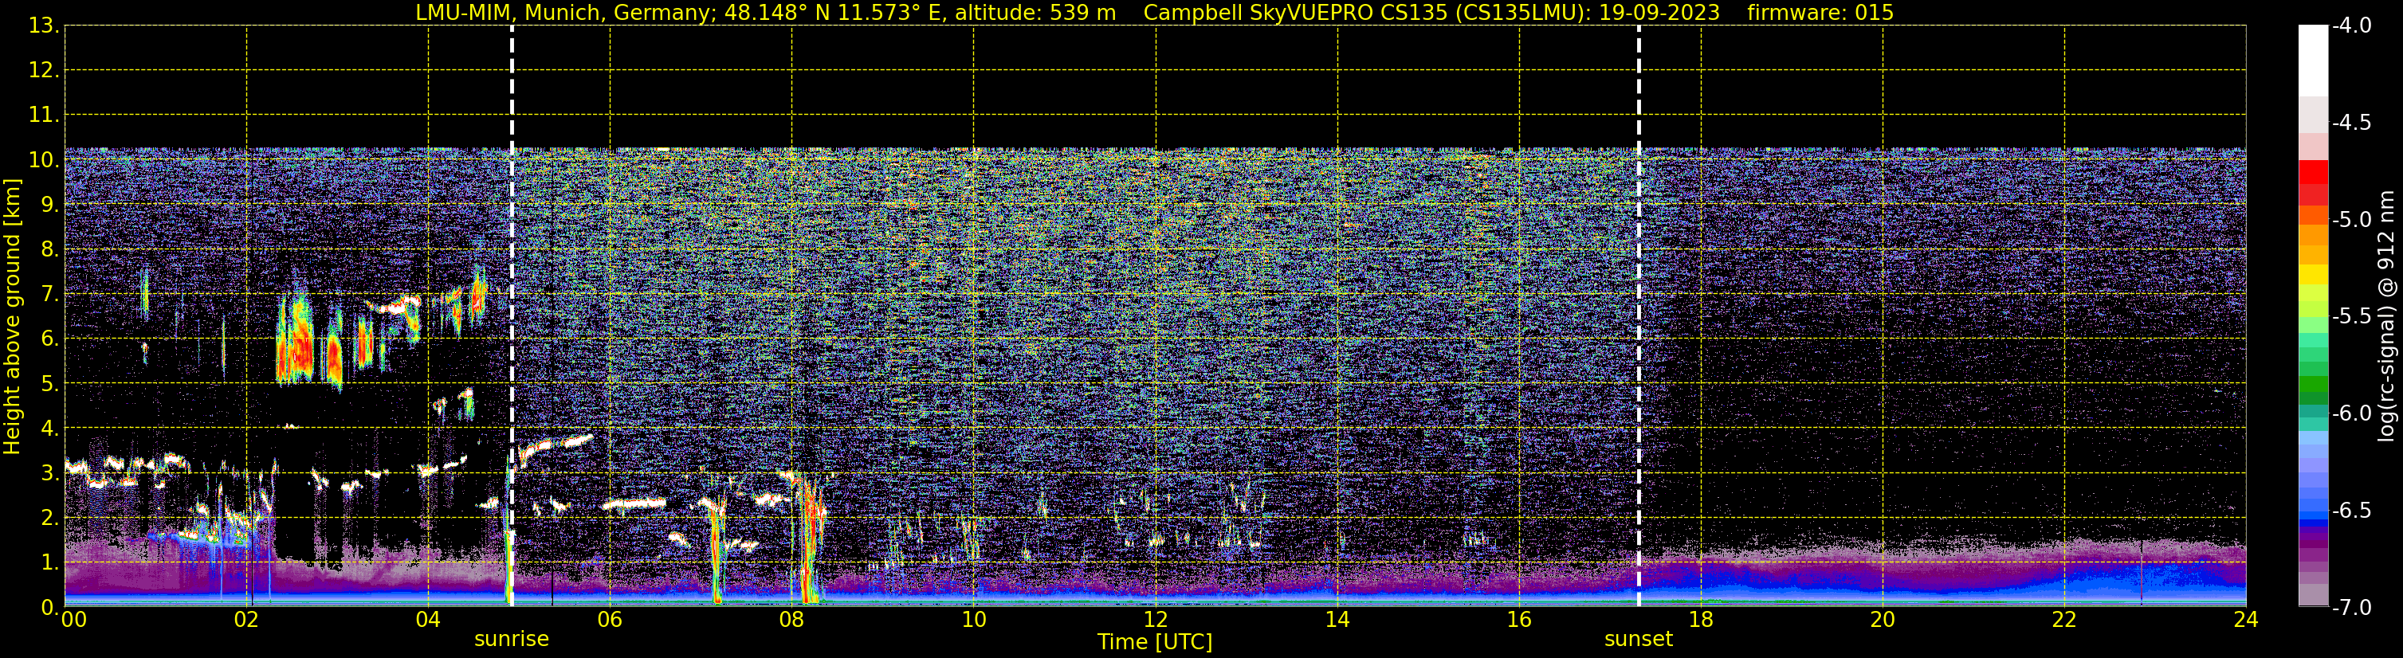Click the '20' time axis tick label
This screenshot has width=2403, height=658.
[x=1883, y=620]
